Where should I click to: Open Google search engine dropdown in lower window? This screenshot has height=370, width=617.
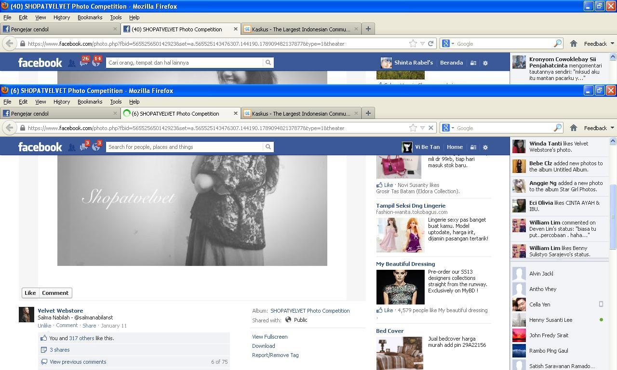pos(448,128)
